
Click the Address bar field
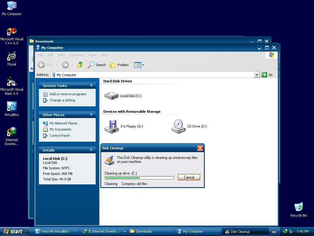coord(153,75)
